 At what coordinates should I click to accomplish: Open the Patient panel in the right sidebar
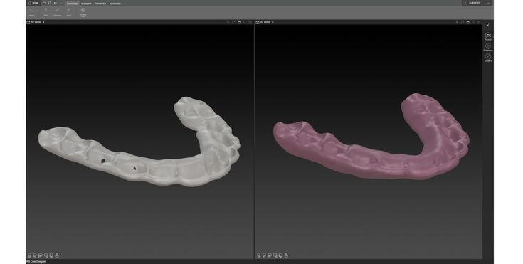(488, 36)
